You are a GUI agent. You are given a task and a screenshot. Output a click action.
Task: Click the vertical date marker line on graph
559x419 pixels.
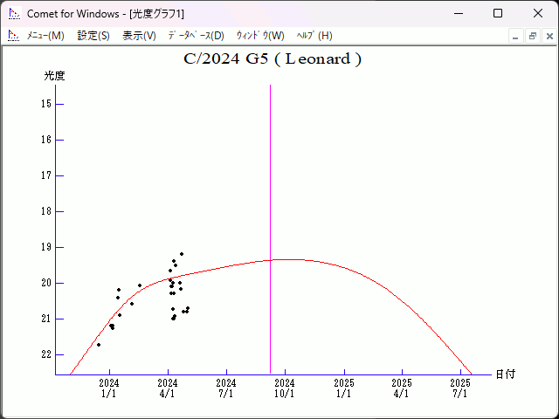pyautogui.click(x=270, y=175)
